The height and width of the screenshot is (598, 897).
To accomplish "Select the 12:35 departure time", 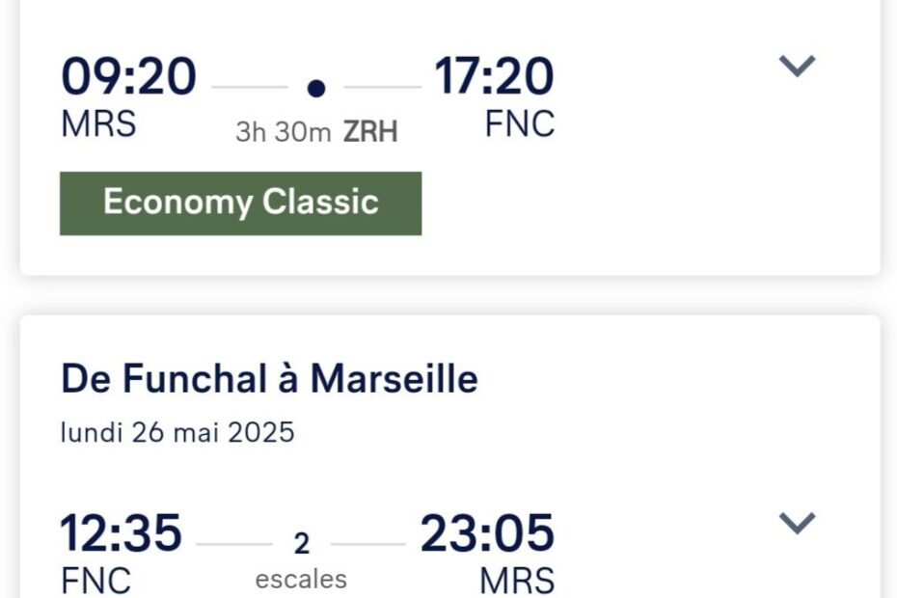I will click(x=121, y=533).
